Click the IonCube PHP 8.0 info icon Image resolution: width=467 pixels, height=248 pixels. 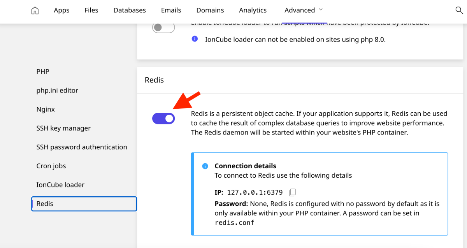195,39
